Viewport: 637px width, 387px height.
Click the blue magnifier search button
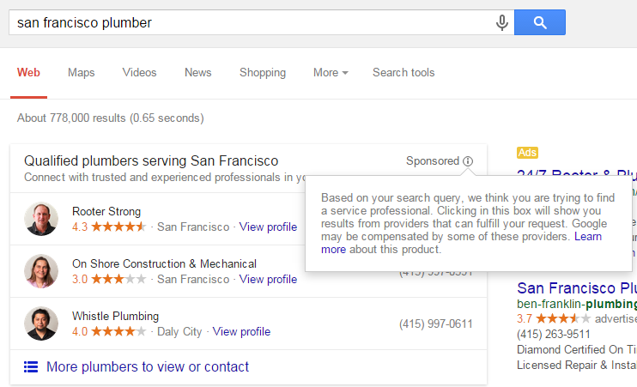pos(540,22)
